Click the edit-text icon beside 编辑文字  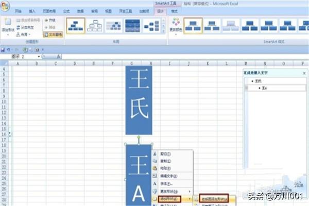click(155, 176)
